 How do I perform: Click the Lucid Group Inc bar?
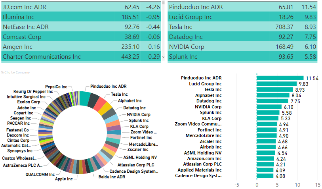[276, 84]
